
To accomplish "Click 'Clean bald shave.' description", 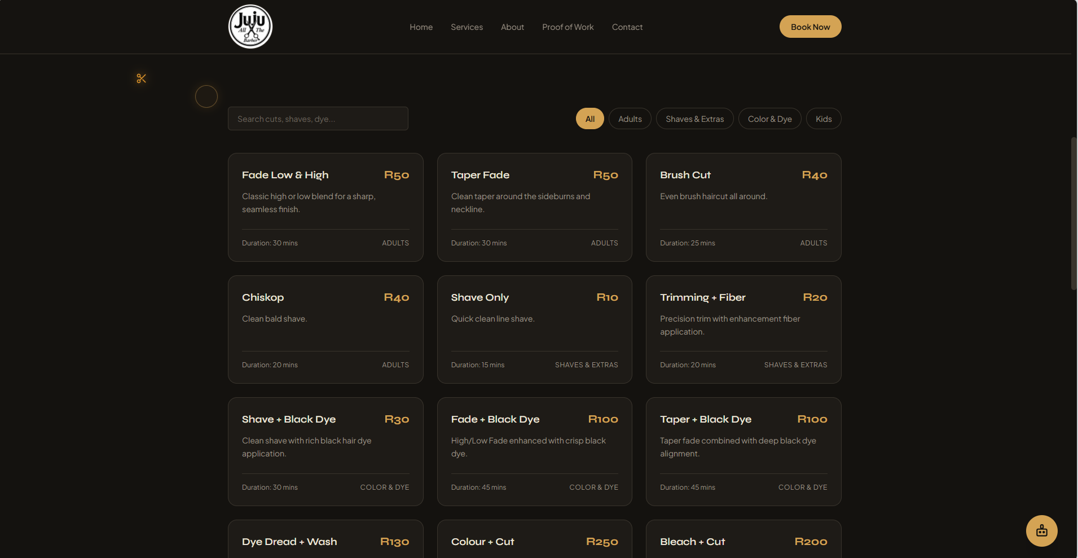I will click(275, 319).
